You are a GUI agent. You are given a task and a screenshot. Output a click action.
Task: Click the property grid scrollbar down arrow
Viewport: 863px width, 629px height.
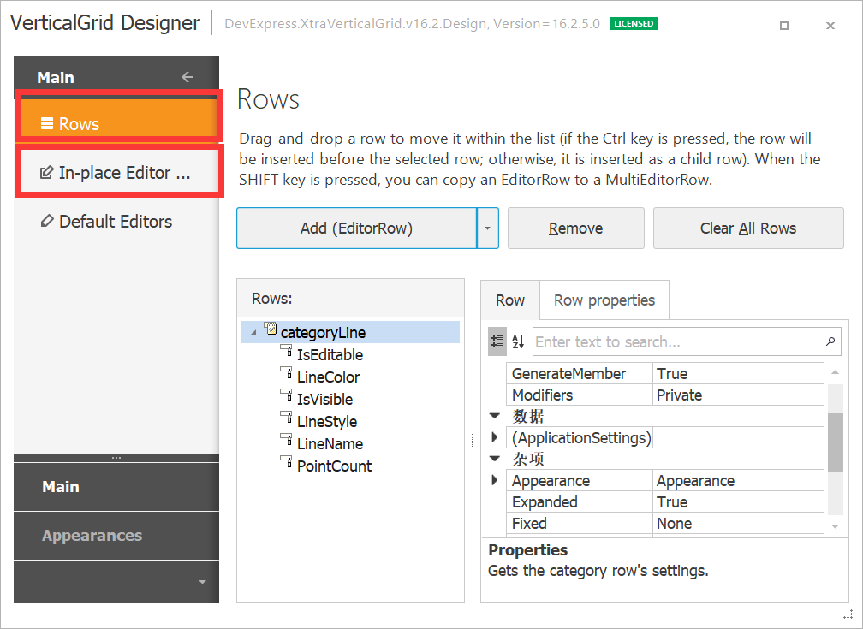point(835,526)
